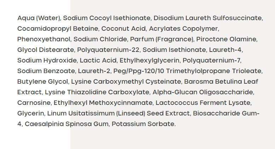Select "Butylene Glycol" in the ingredient list

42,81
